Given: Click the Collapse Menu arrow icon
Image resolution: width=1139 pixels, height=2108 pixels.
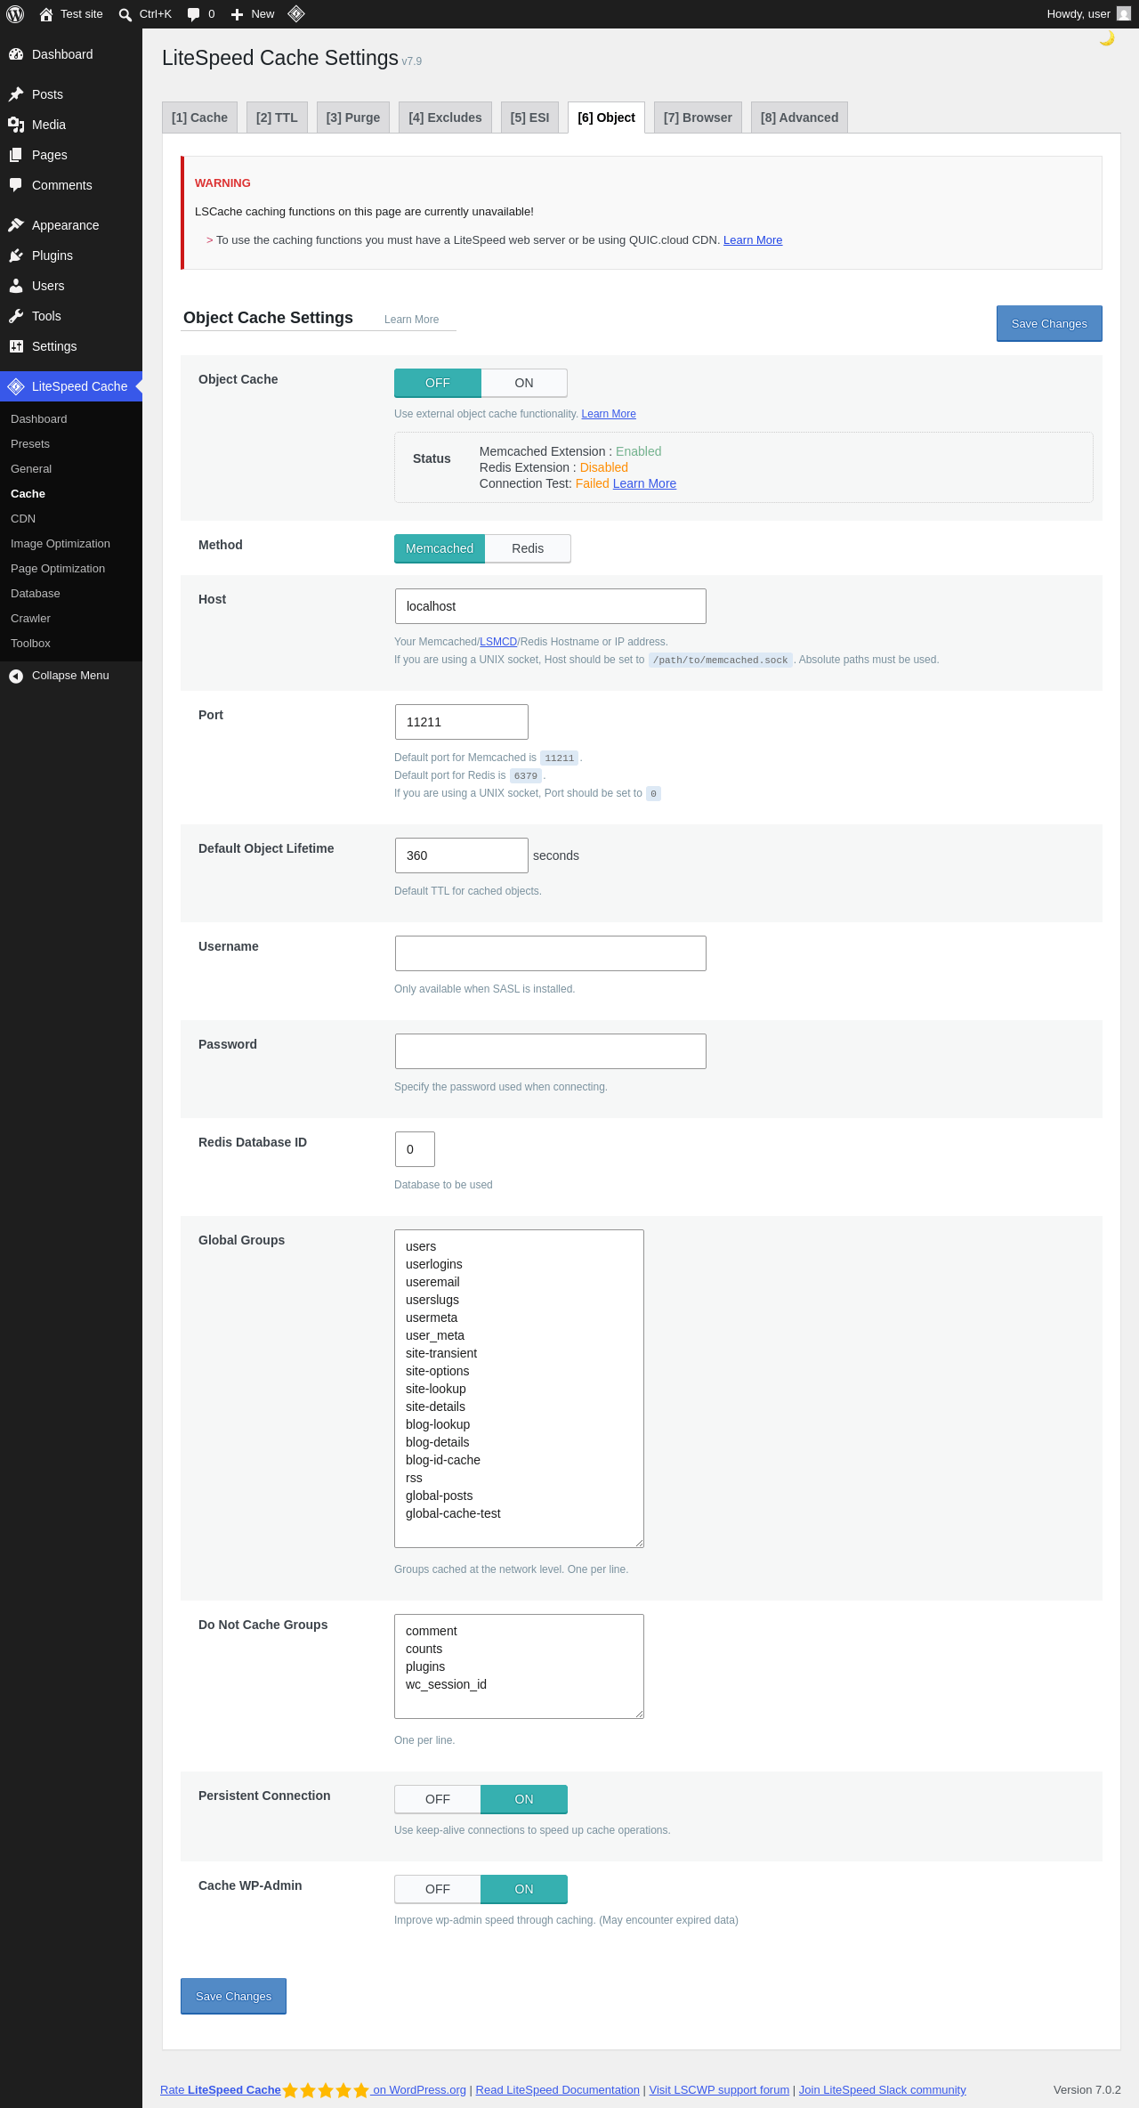Looking at the screenshot, I should (x=16, y=676).
